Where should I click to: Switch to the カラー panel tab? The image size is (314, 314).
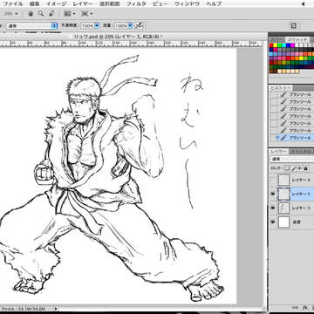276,39
